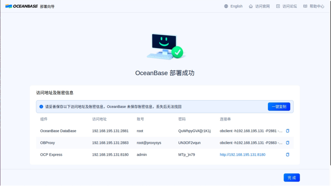Image resolution: width=331 pixels, height=186 pixels.
Task: Open http://192.168.195.131:8180 OCP Express link
Action: [242, 155]
